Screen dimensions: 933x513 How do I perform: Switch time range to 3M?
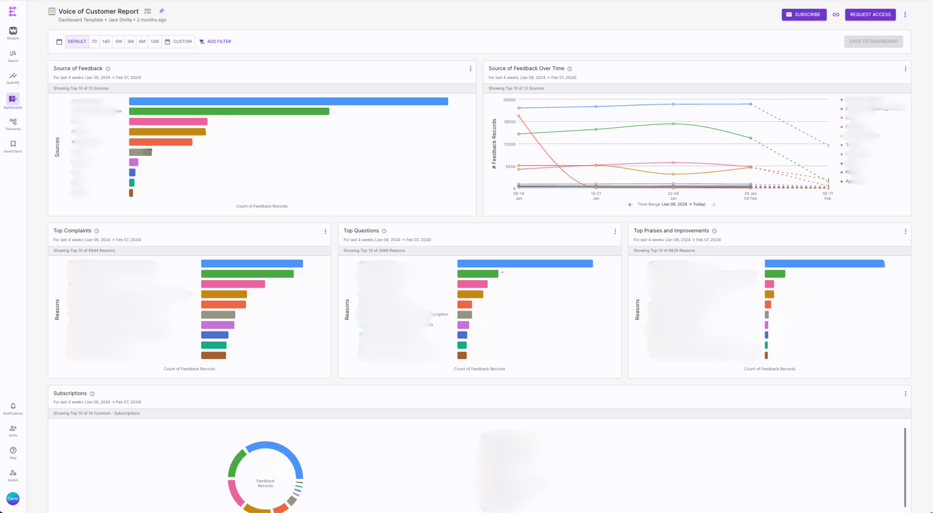pyautogui.click(x=130, y=42)
